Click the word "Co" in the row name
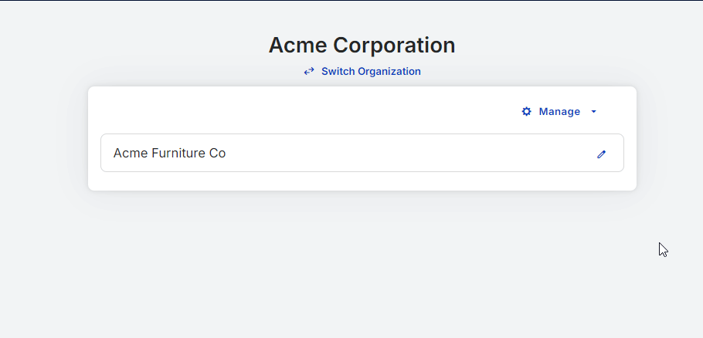 (x=217, y=153)
